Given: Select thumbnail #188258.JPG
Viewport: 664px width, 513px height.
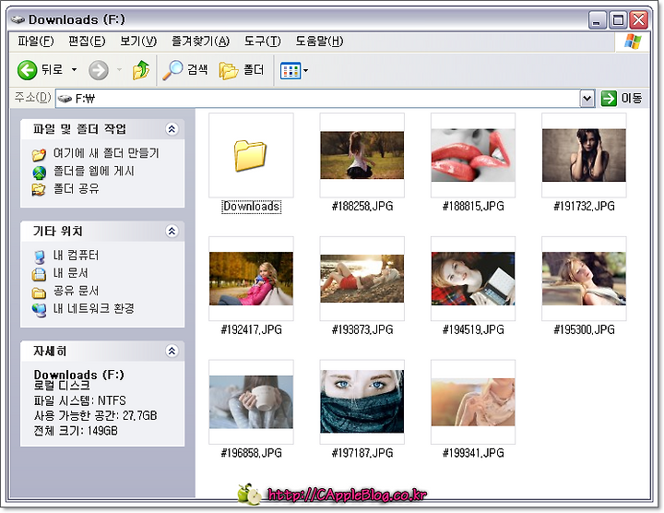Looking at the screenshot, I should (x=362, y=155).
